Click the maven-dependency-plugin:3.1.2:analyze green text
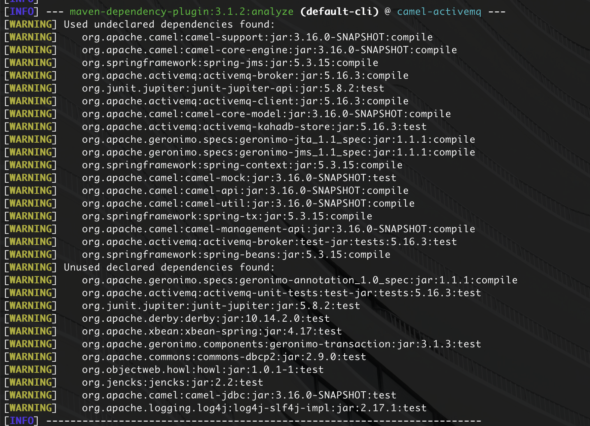 [181, 12]
